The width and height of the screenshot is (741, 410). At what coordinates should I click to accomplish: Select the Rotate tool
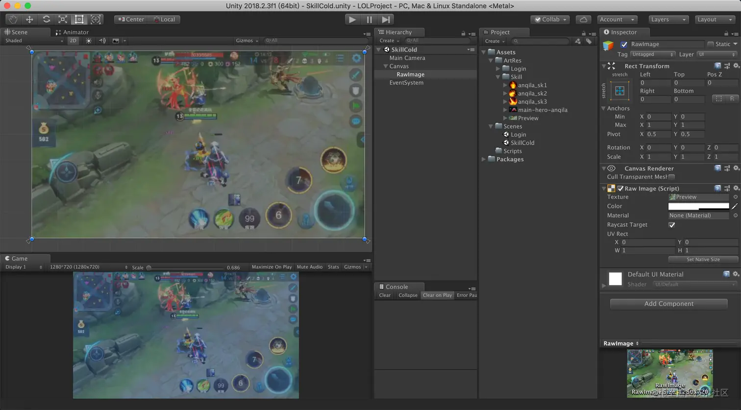(46, 20)
